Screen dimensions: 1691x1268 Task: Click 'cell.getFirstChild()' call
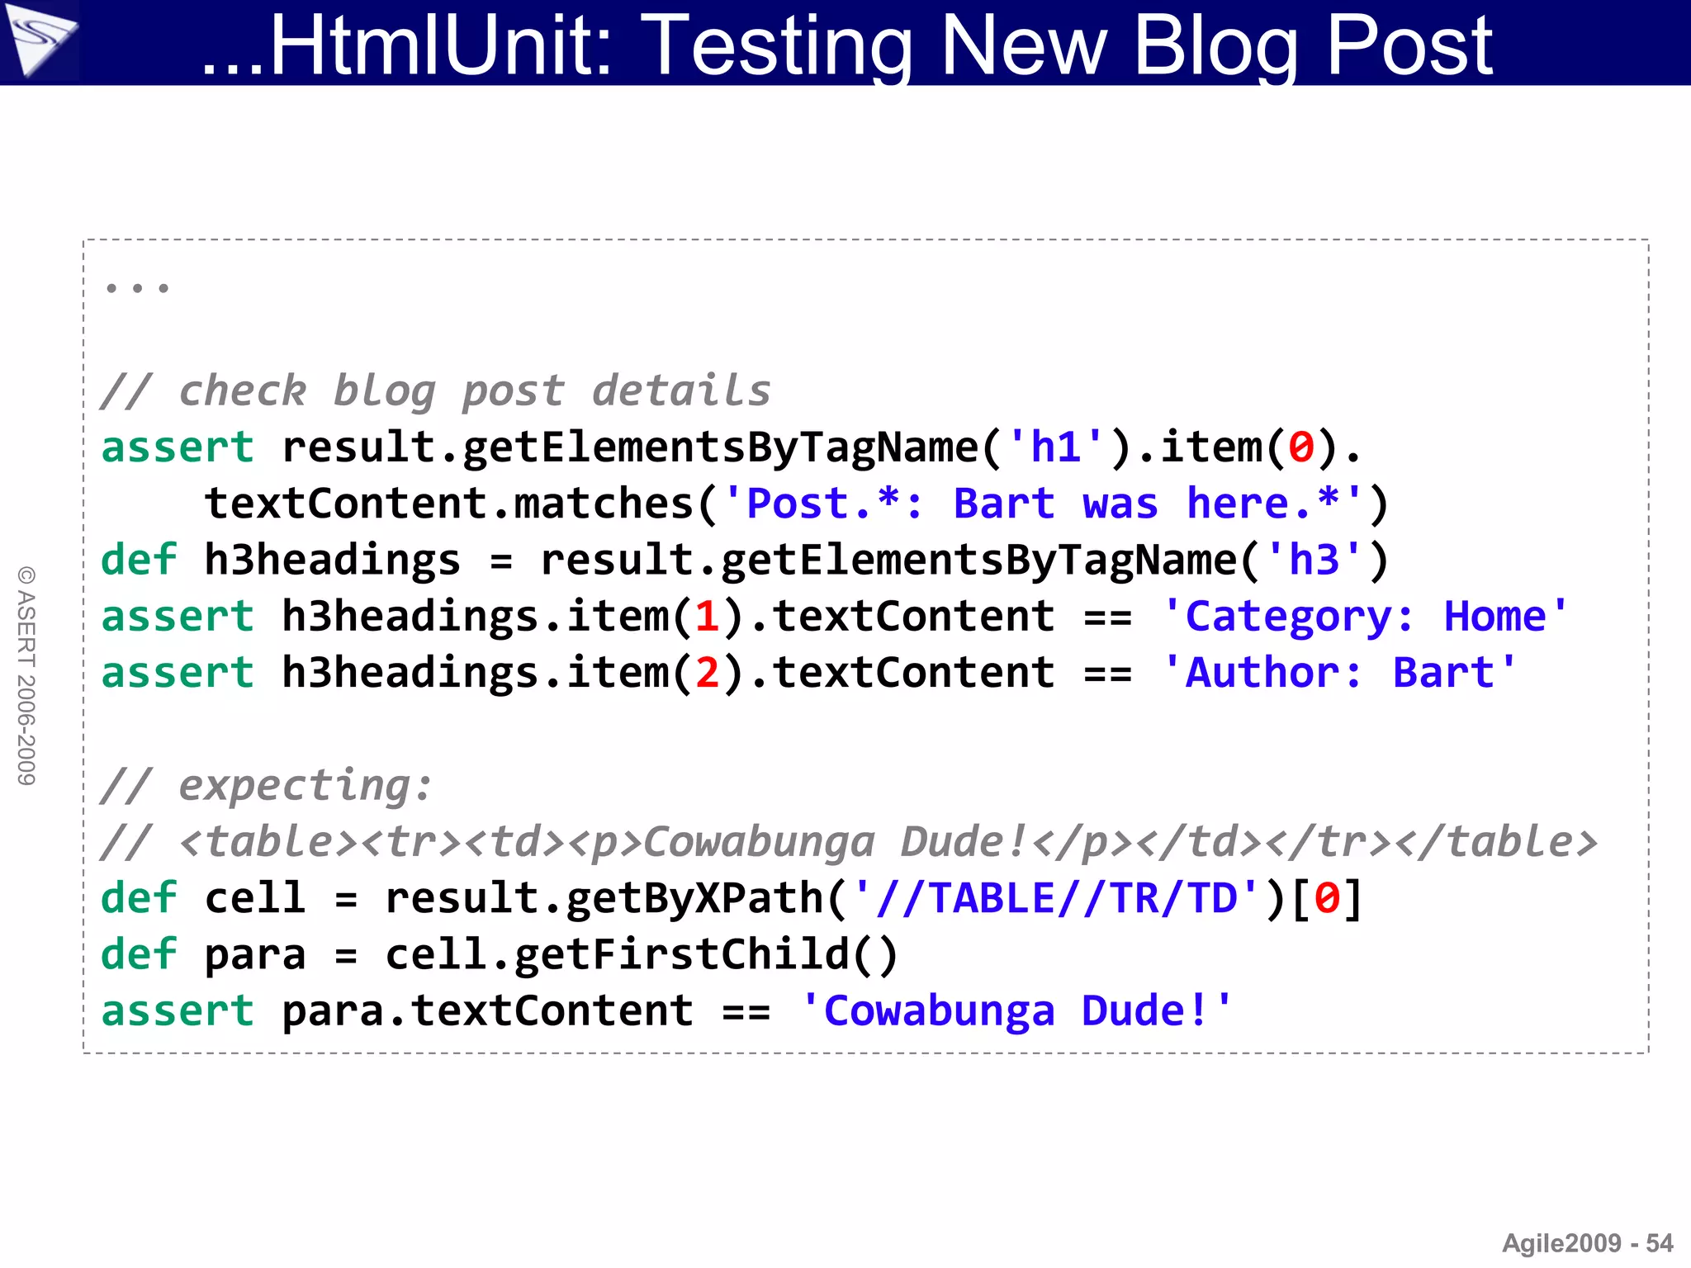pos(642,954)
